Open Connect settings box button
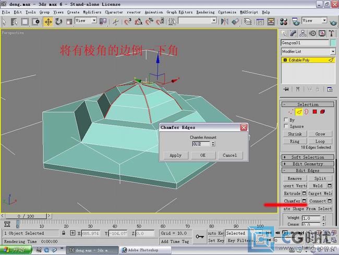This screenshot has width=339, height=255. coord(330,201)
